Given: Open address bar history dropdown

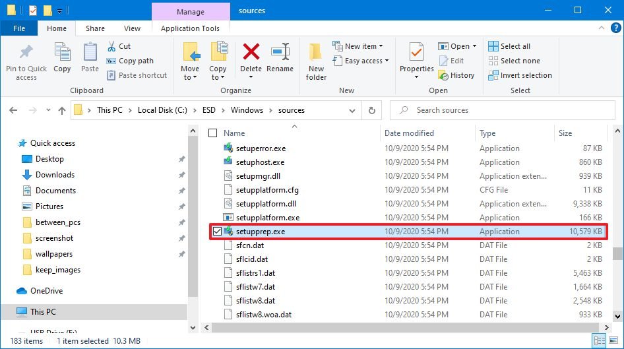Looking at the screenshot, I should (x=352, y=110).
